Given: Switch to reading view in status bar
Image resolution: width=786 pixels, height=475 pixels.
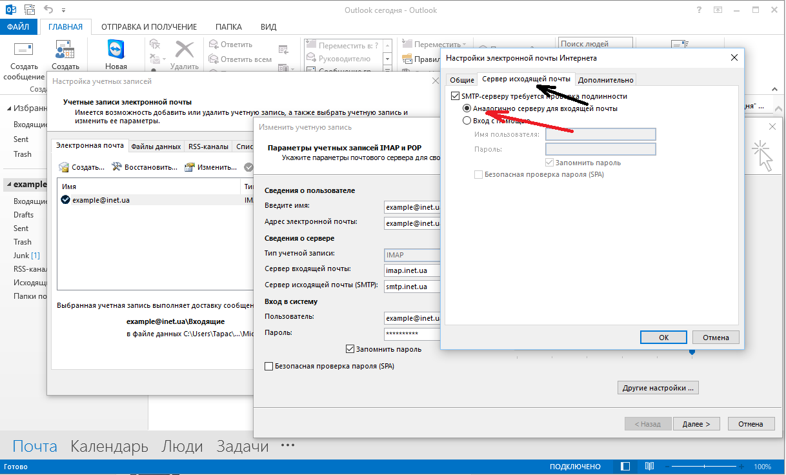Looking at the screenshot, I should 650,467.
